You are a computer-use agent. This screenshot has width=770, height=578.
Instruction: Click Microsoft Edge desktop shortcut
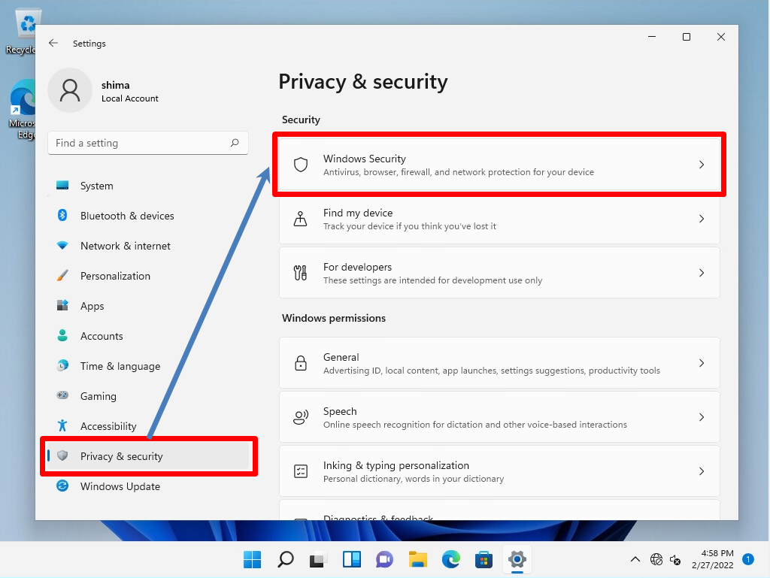(22, 109)
